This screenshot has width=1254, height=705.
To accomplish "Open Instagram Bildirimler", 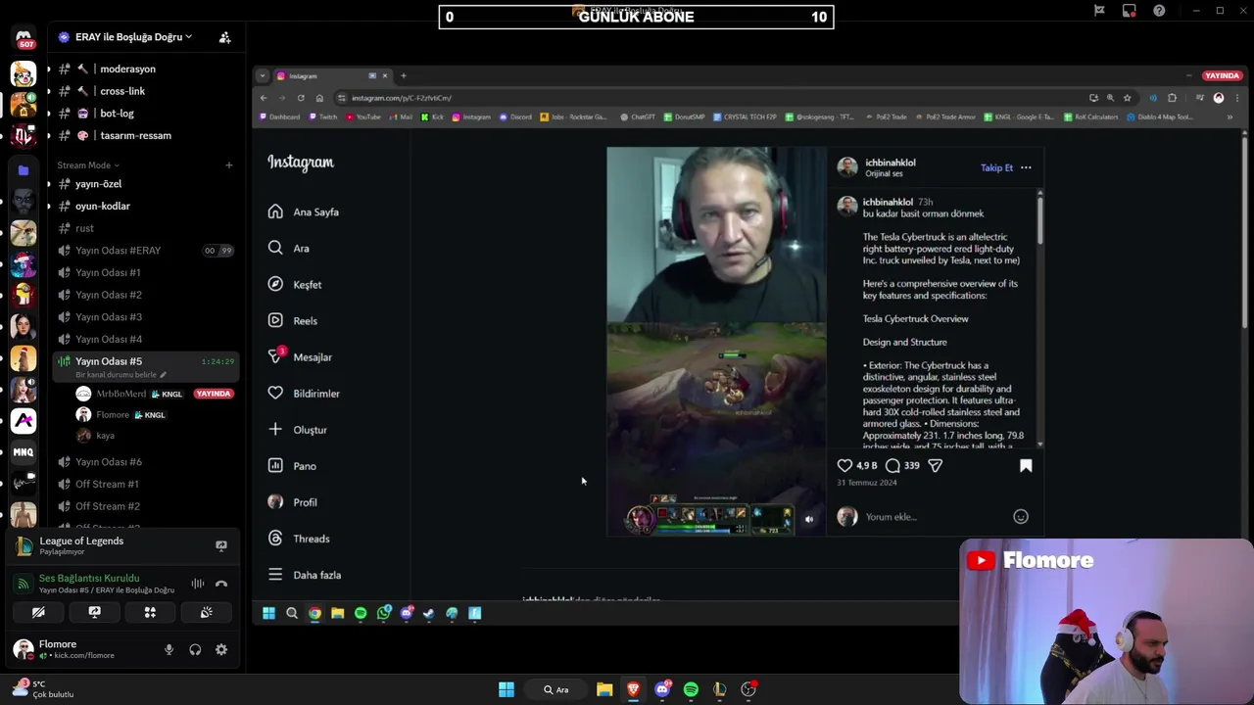I will click(304, 393).
